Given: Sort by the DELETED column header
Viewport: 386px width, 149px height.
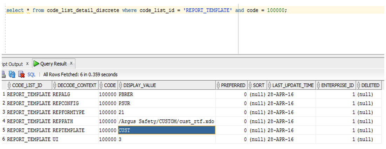Looking at the screenshot, I should pyautogui.click(x=369, y=85).
